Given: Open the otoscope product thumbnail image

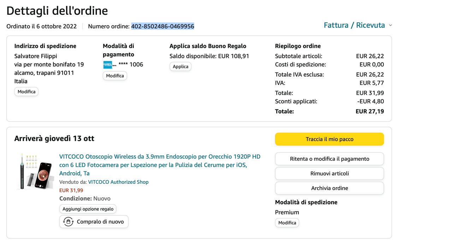Looking at the screenshot, I should click(x=35, y=172).
